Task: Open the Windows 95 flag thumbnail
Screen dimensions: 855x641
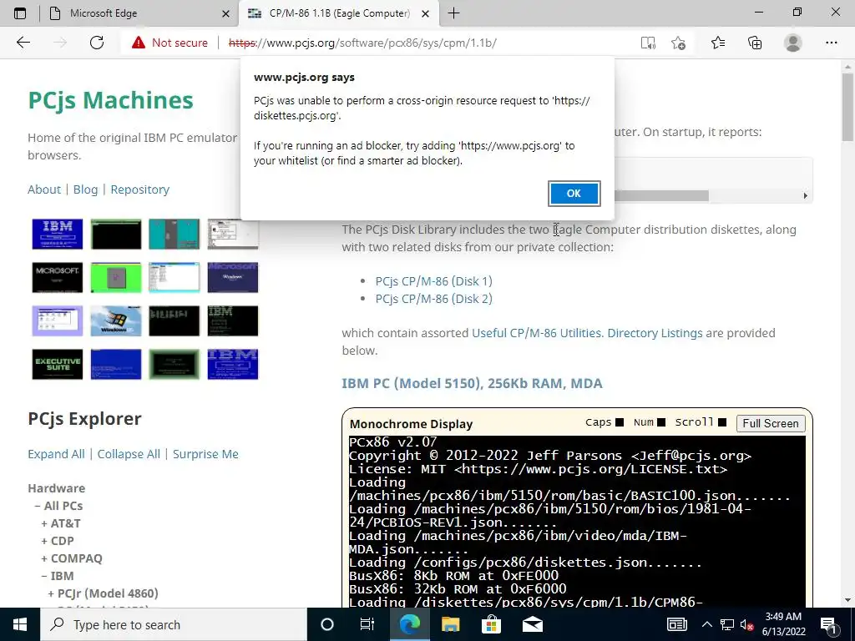Action: 115,321
